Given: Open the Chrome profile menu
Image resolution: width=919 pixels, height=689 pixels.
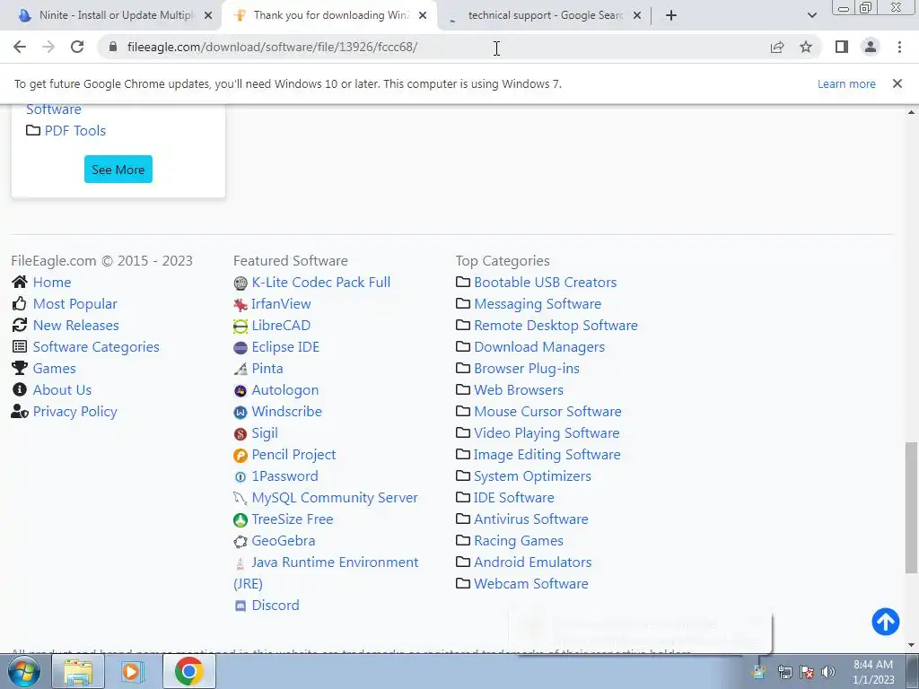Looking at the screenshot, I should click(x=871, y=47).
